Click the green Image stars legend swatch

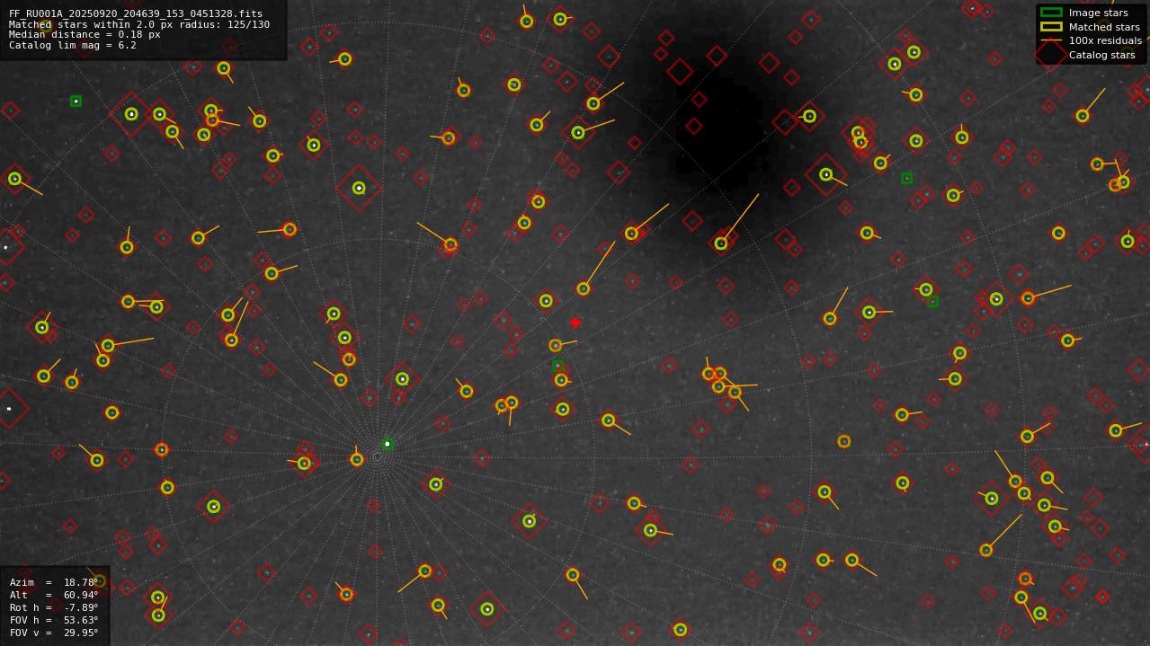(x=1051, y=13)
